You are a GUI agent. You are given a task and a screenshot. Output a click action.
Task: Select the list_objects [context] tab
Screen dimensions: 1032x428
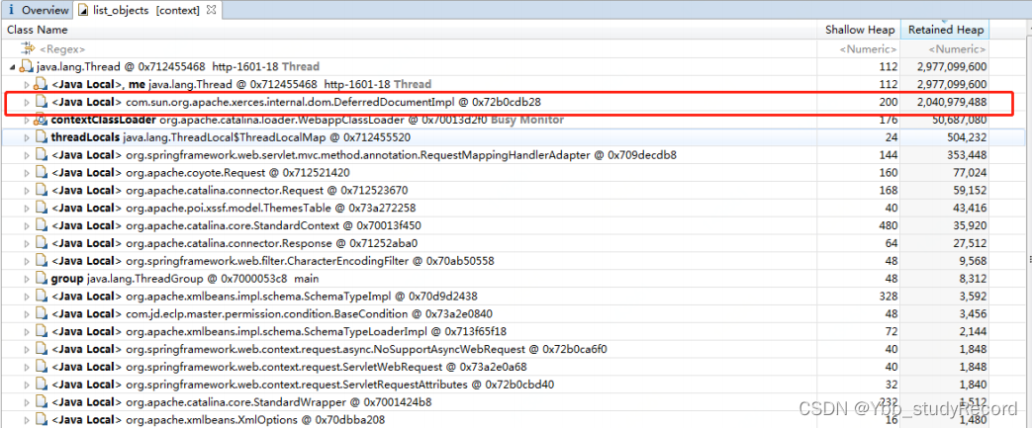(148, 11)
